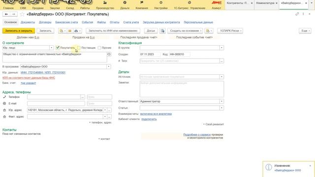
Task: Open name history clock icon beside full name
Action: coord(109,54)
